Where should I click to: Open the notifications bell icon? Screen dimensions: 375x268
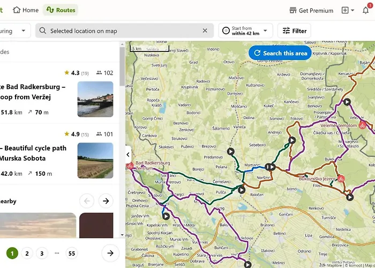pyautogui.click(x=366, y=10)
